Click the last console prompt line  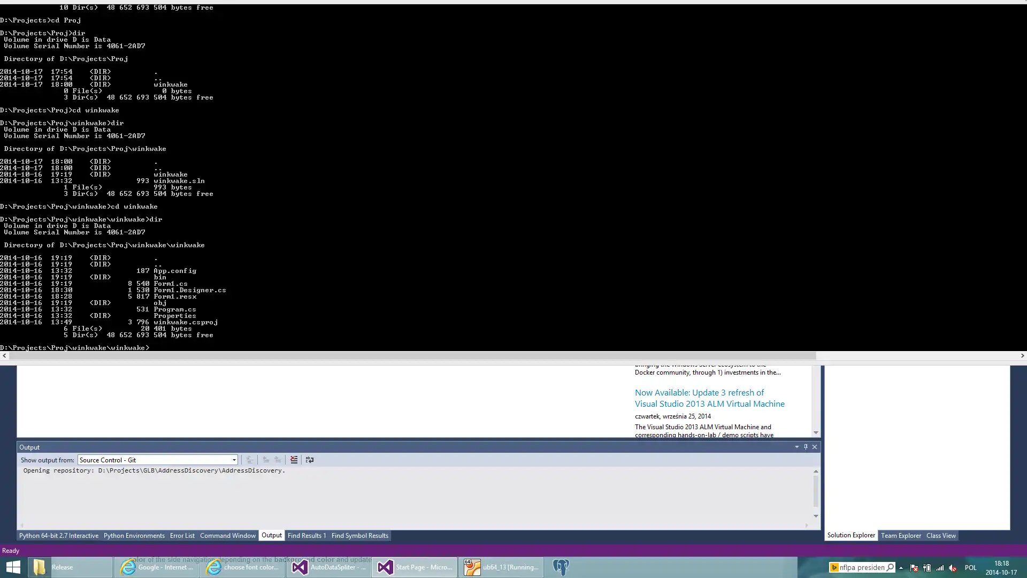click(x=75, y=348)
